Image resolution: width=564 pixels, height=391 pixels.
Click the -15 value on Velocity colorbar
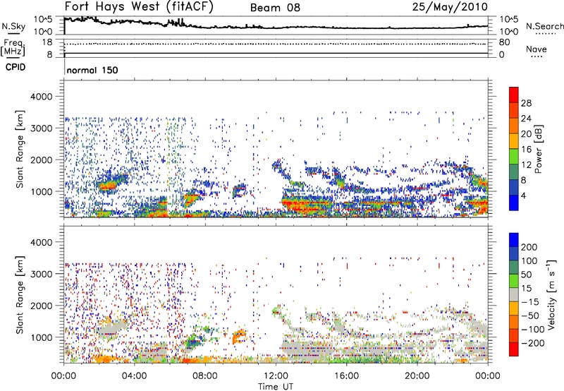(530, 302)
